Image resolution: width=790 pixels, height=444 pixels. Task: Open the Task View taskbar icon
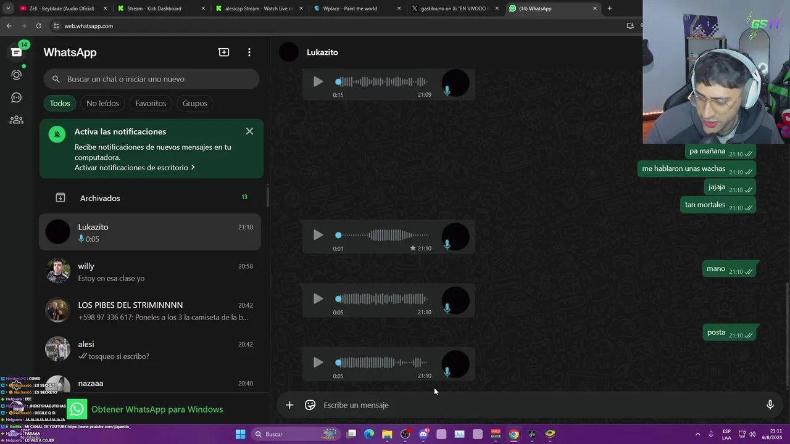pyautogui.click(x=351, y=434)
